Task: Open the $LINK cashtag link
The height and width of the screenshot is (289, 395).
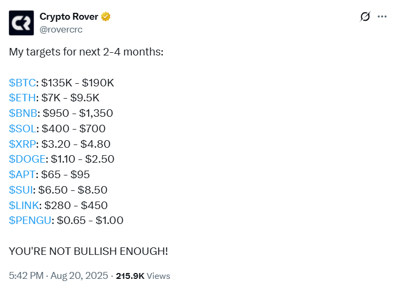Action: point(24,205)
